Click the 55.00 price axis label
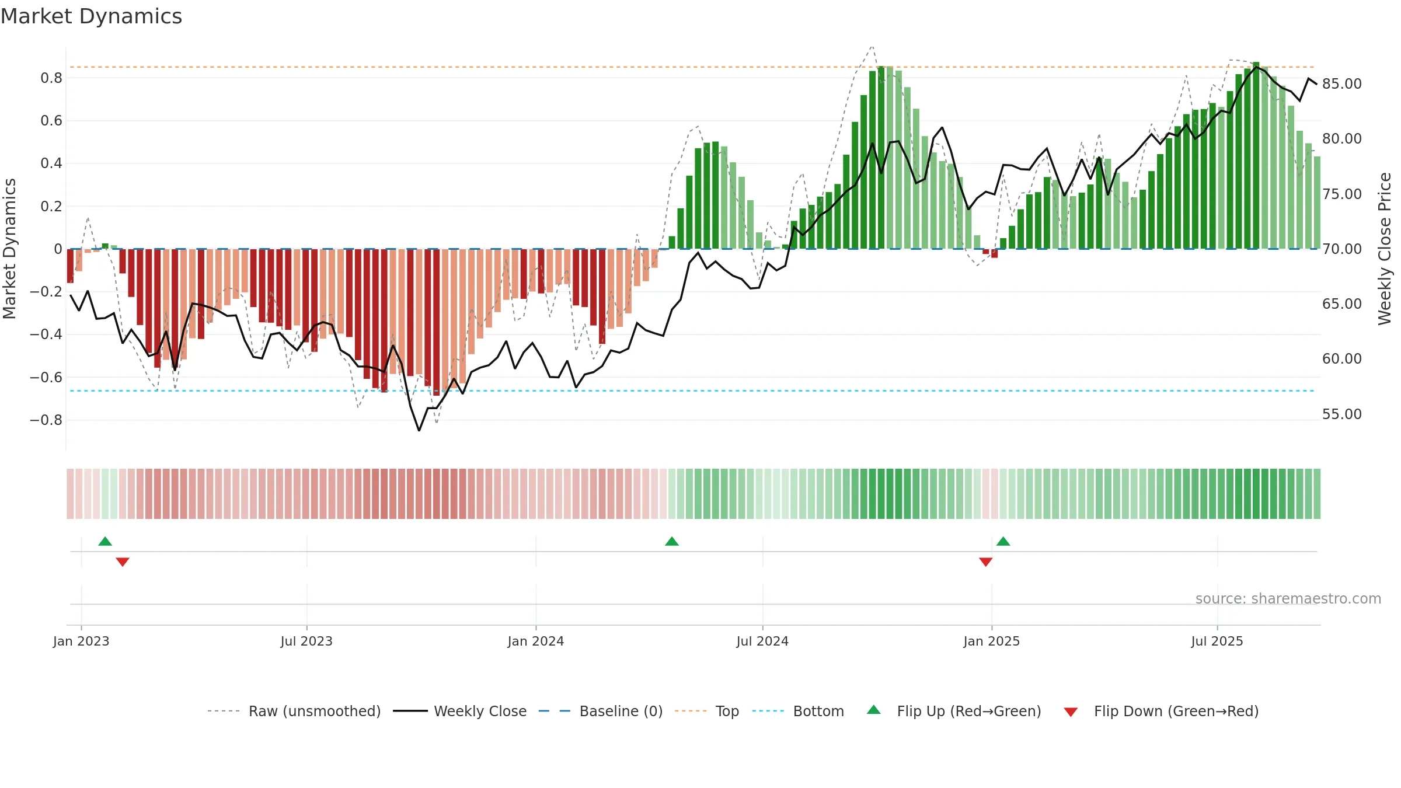The width and height of the screenshot is (1401, 788). [1342, 414]
